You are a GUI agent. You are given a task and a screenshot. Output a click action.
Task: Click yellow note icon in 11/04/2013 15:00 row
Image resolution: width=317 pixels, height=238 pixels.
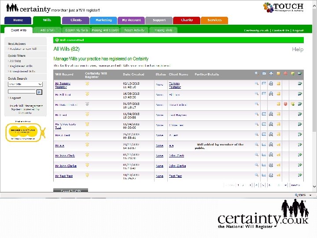(278, 114)
